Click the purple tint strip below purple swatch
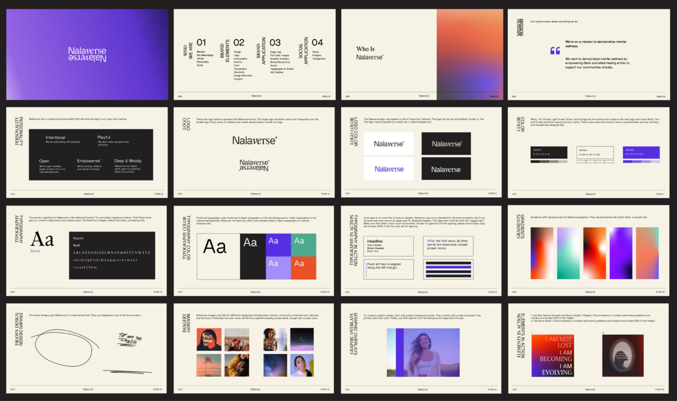Image resolution: width=677 pixels, height=401 pixels. click(x=641, y=161)
